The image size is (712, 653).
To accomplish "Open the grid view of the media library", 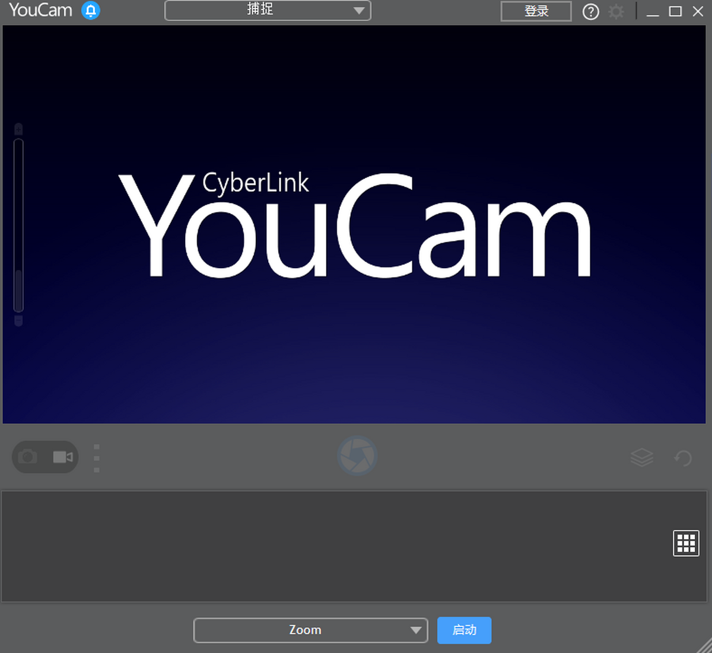I will tap(686, 543).
